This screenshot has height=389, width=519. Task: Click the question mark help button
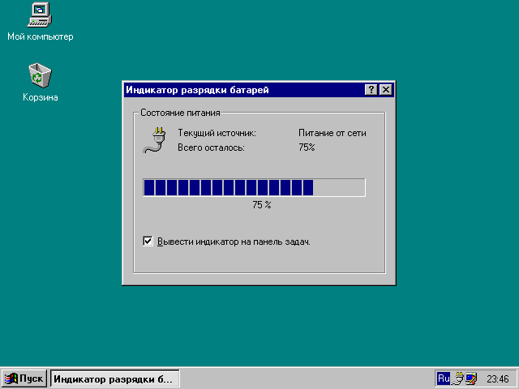click(x=371, y=90)
